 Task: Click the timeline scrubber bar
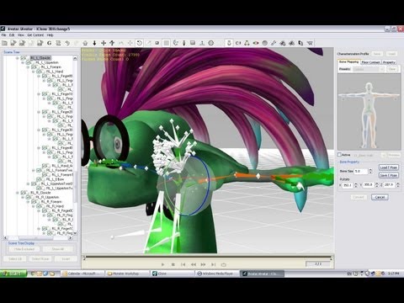208,258
